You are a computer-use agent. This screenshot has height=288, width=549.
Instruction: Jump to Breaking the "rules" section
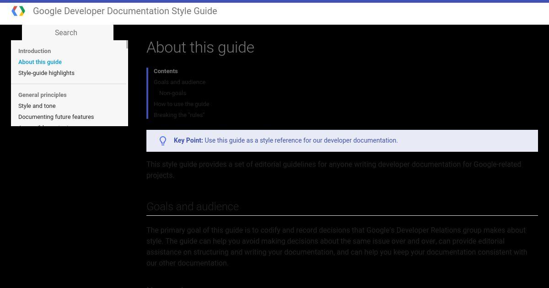click(x=179, y=115)
